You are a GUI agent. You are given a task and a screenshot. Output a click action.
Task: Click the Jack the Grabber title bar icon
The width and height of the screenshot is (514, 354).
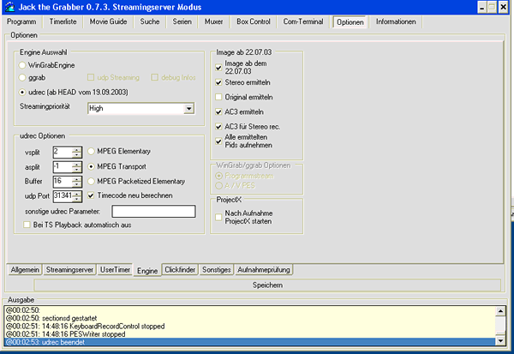pyautogui.click(x=9, y=7)
